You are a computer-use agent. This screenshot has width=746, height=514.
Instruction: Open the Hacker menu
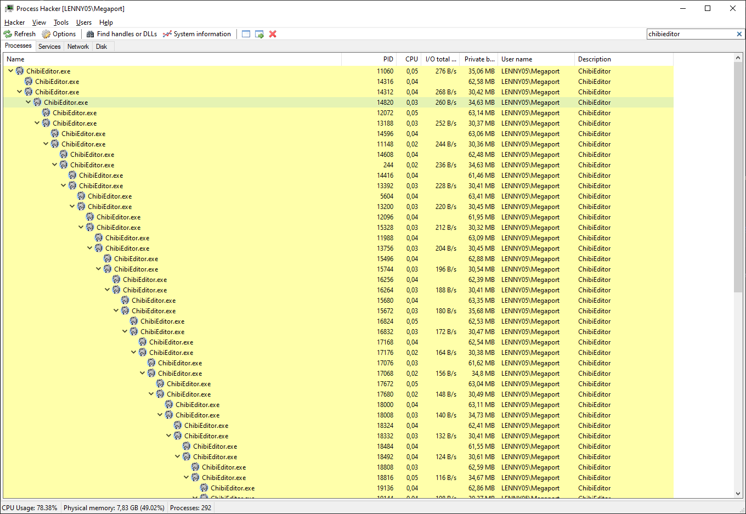14,22
